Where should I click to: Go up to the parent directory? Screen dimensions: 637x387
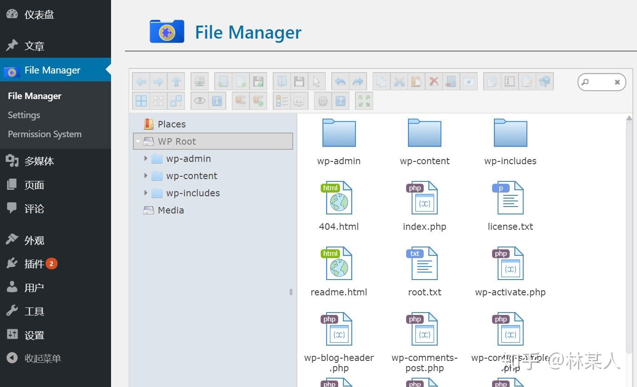[x=176, y=82]
